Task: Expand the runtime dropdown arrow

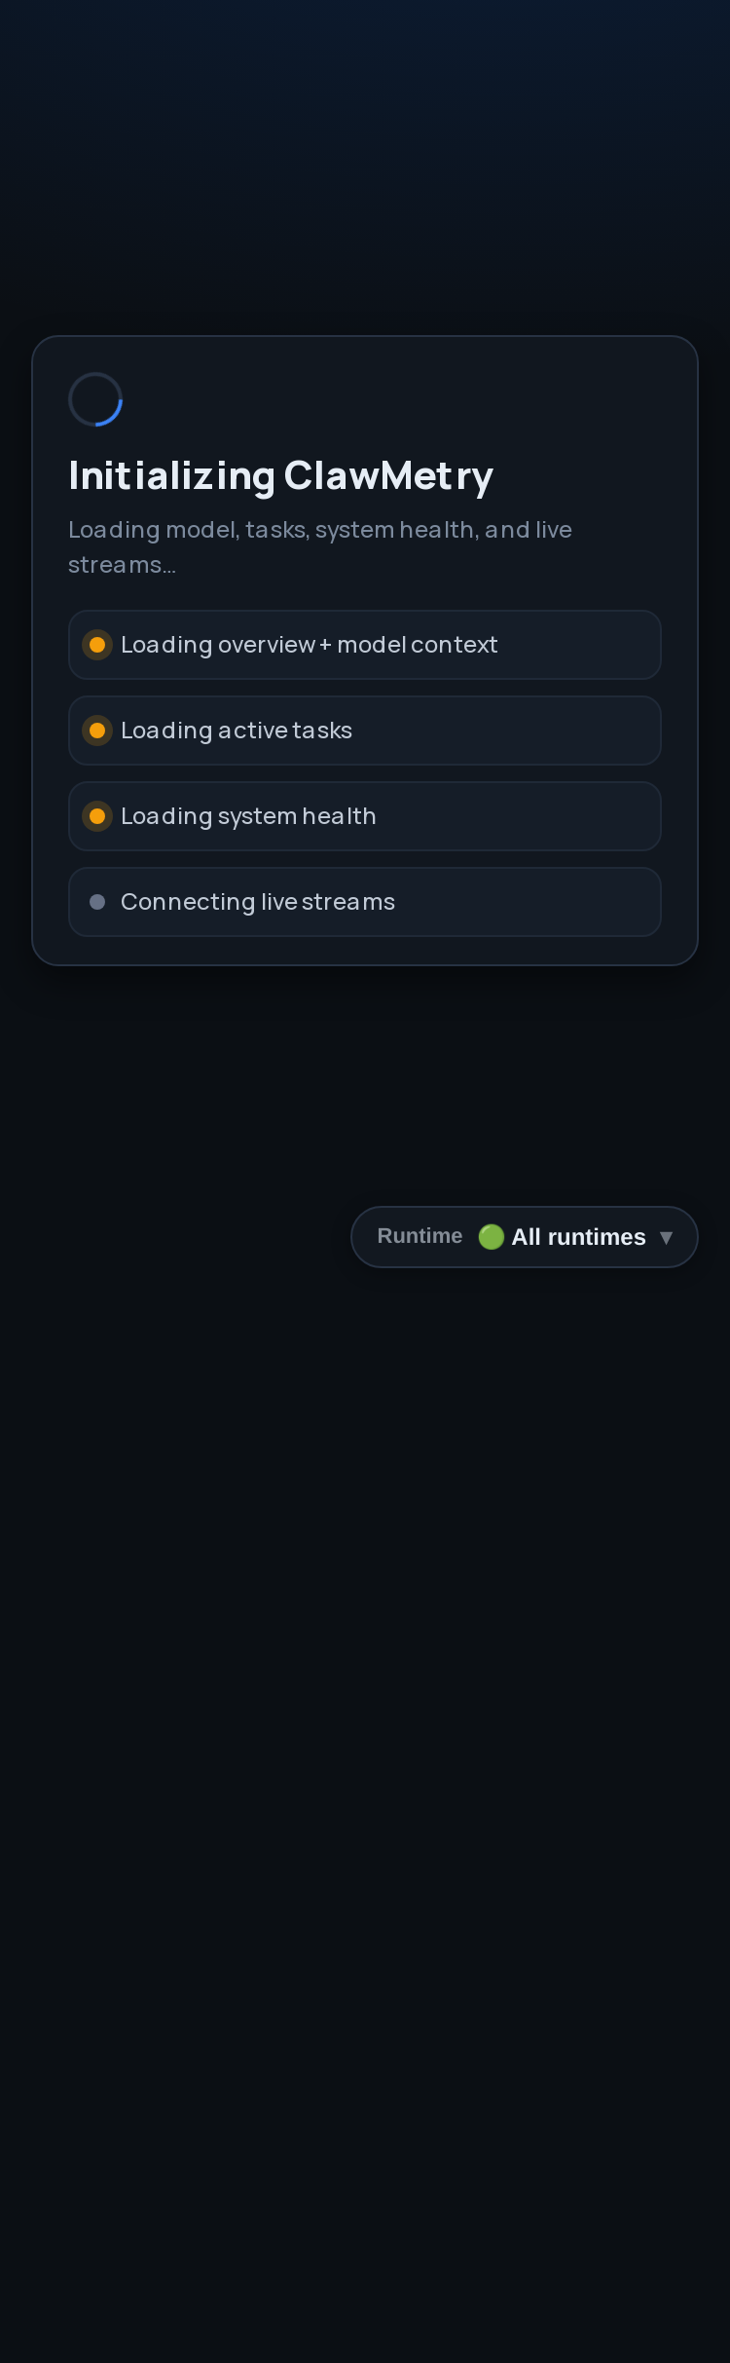Action: 666,1238
